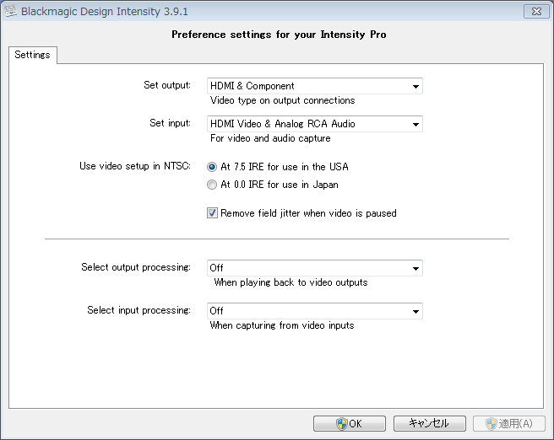Click the window title bar text
This screenshot has height=440, width=554.
pyautogui.click(x=105, y=11)
